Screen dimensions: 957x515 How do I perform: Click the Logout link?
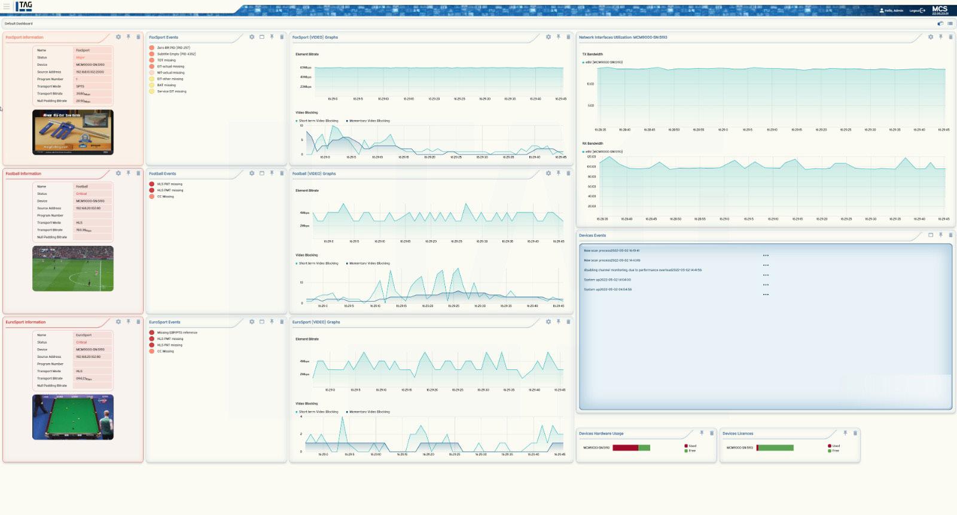click(x=918, y=10)
